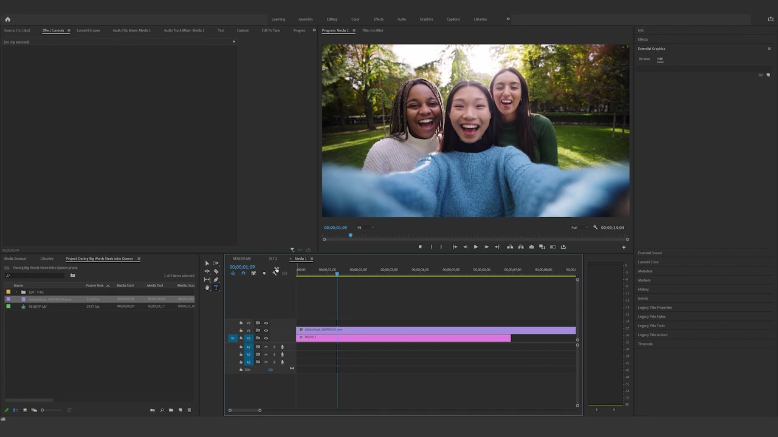Open Program Monitor settings wrench
The width and height of the screenshot is (778, 437).
[595, 228]
